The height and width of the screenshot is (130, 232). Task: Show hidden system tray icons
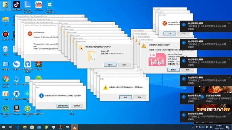point(193,127)
